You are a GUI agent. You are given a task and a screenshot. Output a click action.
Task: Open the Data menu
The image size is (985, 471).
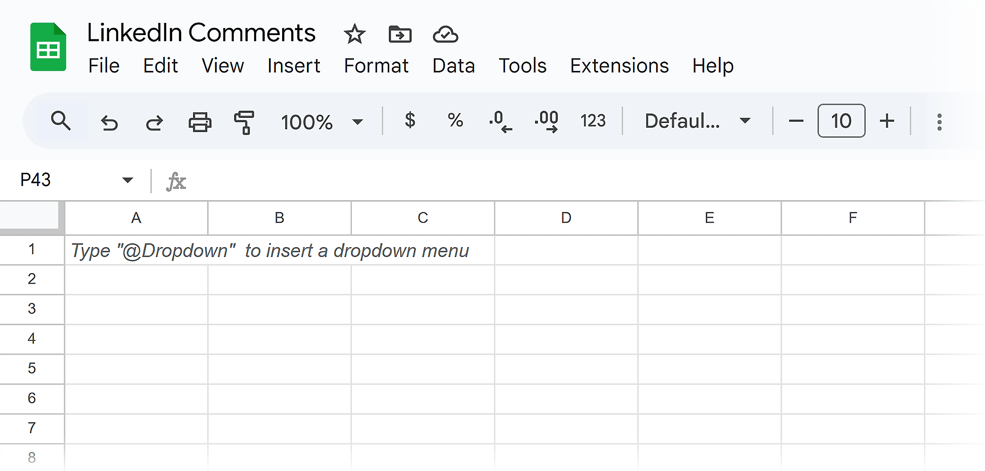coord(453,65)
